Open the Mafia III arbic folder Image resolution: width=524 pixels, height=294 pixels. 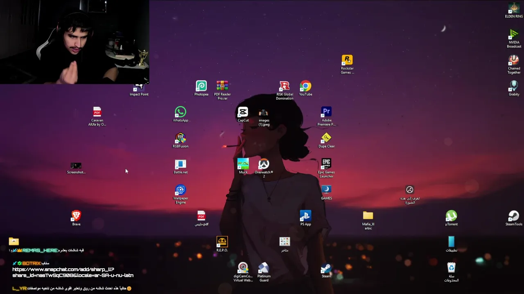click(368, 220)
